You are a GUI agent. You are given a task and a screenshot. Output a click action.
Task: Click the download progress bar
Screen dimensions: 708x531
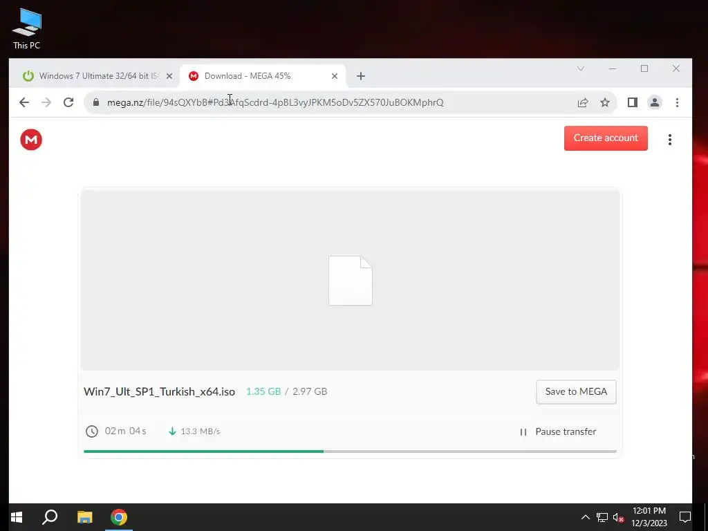pyautogui.click(x=350, y=451)
